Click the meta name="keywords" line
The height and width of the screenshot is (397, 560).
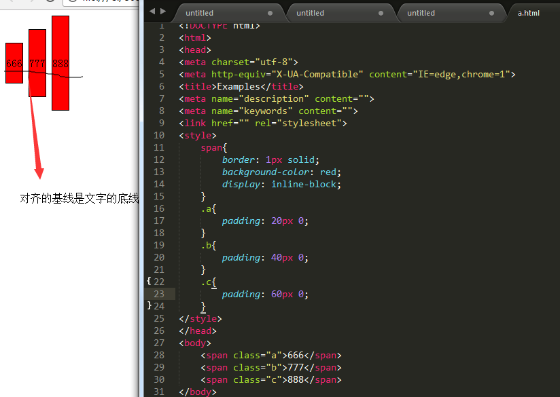coord(268,111)
